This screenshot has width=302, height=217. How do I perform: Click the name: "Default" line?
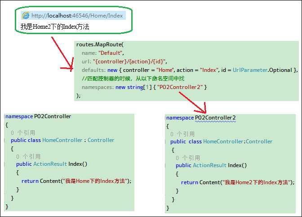coord(103,53)
